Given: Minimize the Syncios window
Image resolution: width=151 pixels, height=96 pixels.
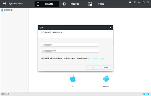Looking at the screenshot, I should point(139,3).
